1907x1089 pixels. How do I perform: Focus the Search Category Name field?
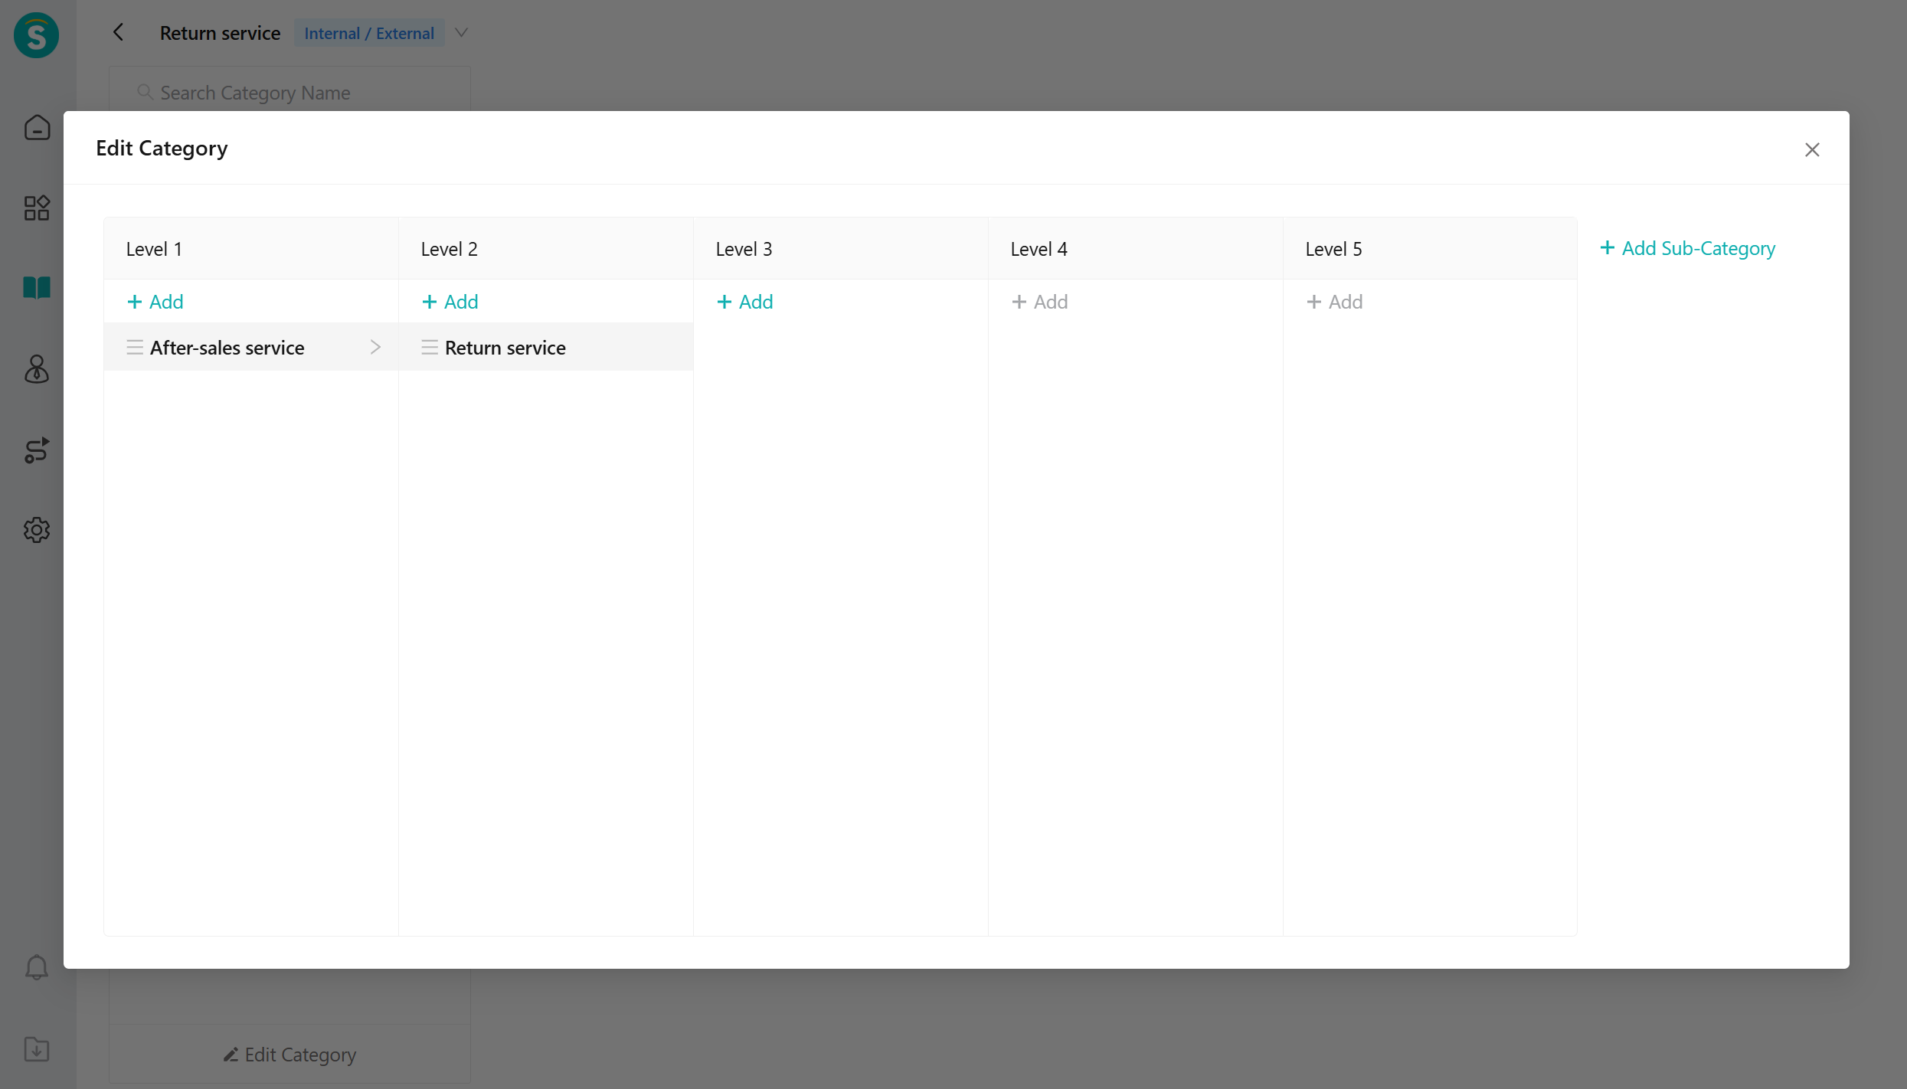point(289,92)
